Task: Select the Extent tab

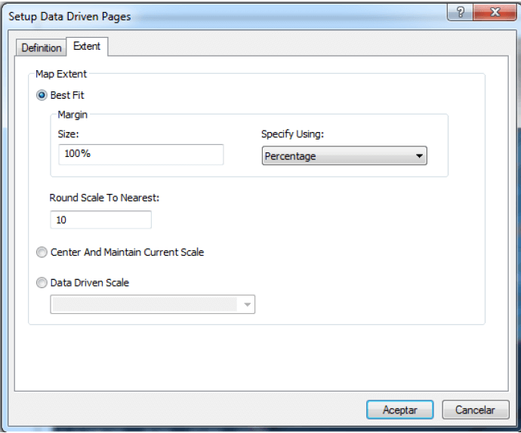Action: (x=87, y=47)
